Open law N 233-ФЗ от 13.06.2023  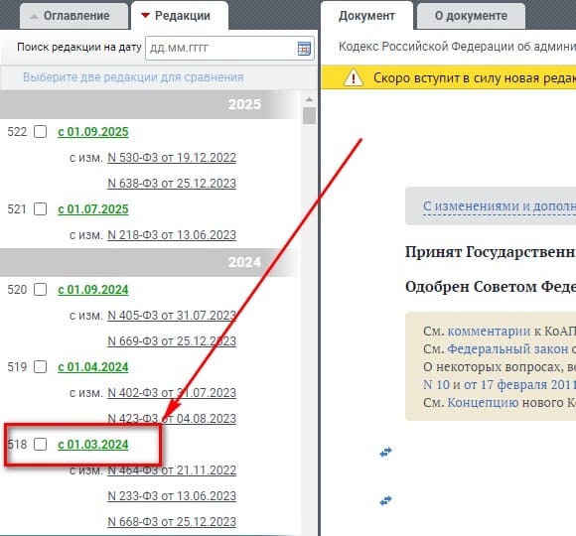(x=172, y=496)
